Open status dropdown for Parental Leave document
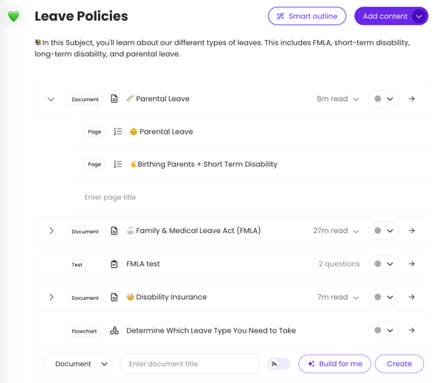The height and width of the screenshot is (383, 433). 383,99
